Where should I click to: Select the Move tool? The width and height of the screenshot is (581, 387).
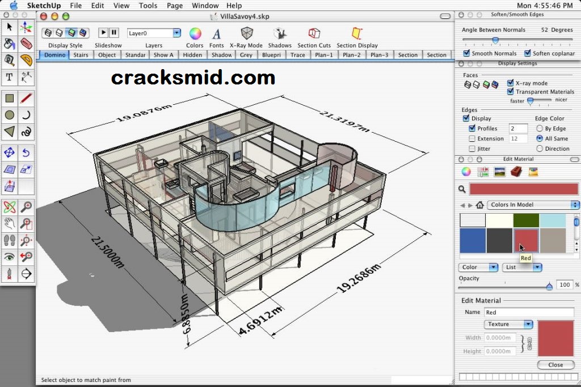pyautogui.click(x=10, y=153)
